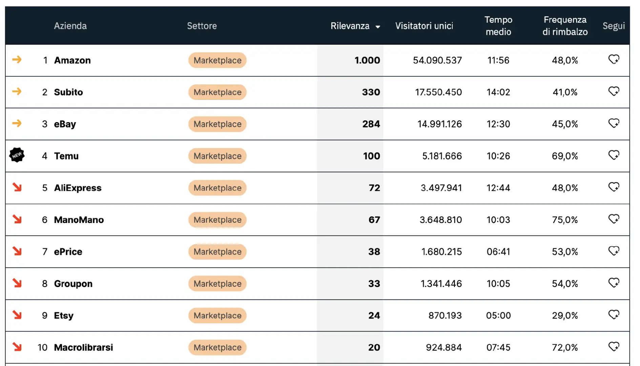Click the red down arrow for Groupon
The image size is (640, 366).
pyautogui.click(x=17, y=283)
